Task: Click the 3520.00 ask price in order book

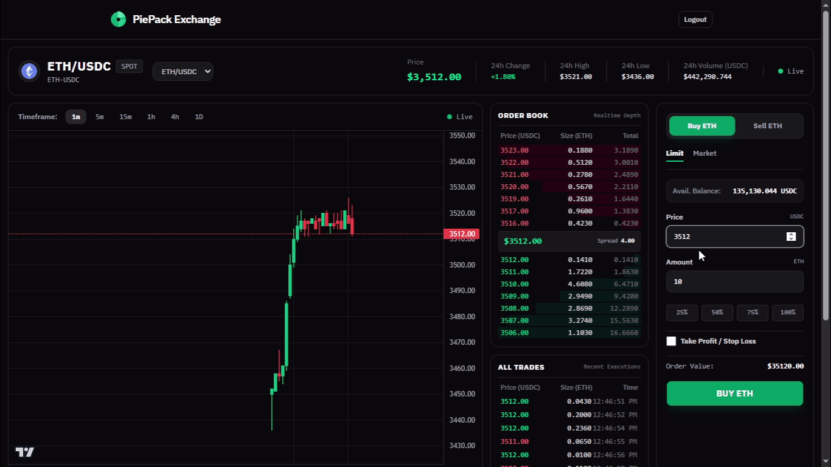Action: pyautogui.click(x=514, y=187)
